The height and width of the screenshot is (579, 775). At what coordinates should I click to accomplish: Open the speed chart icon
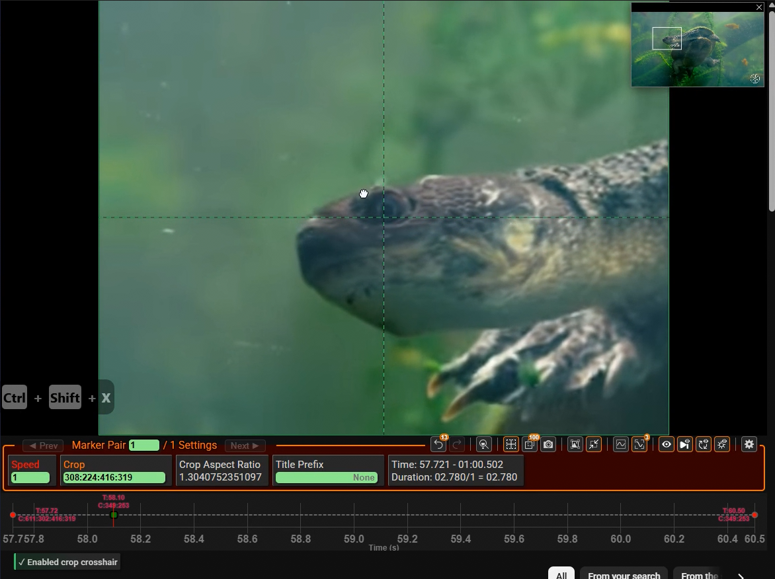pyautogui.click(x=621, y=445)
